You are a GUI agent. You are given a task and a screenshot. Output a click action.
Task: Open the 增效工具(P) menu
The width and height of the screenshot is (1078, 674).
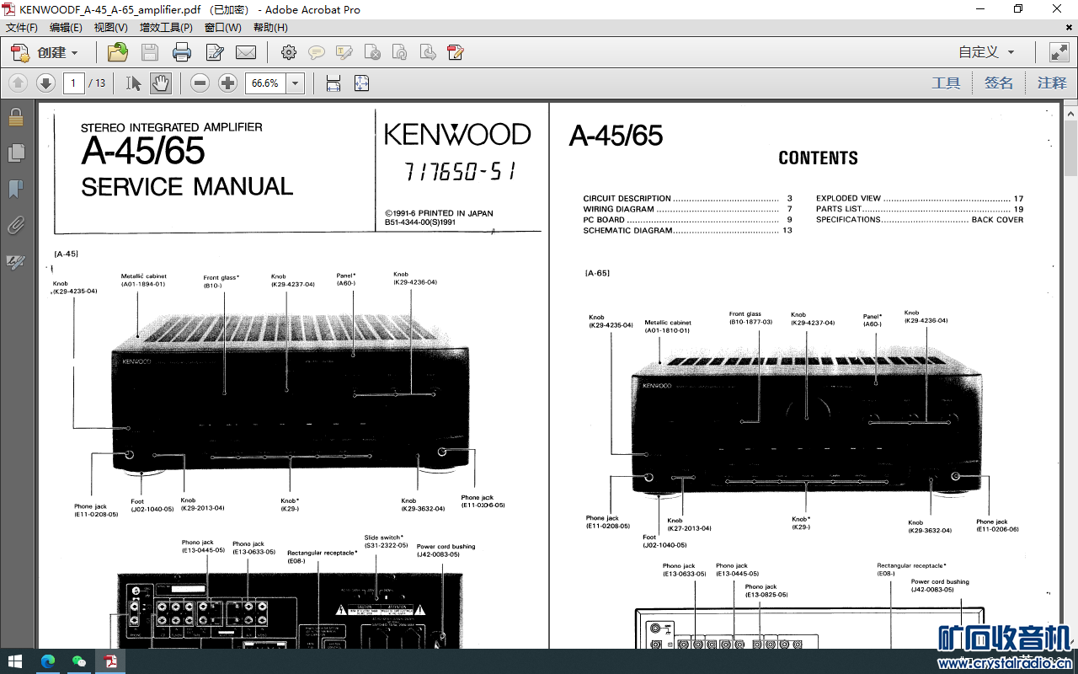click(x=166, y=28)
